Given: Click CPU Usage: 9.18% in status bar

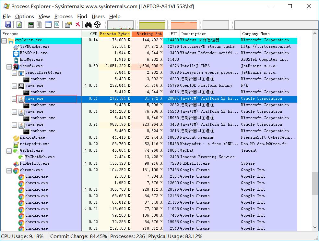Looking at the screenshot, I should pos(22,236).
